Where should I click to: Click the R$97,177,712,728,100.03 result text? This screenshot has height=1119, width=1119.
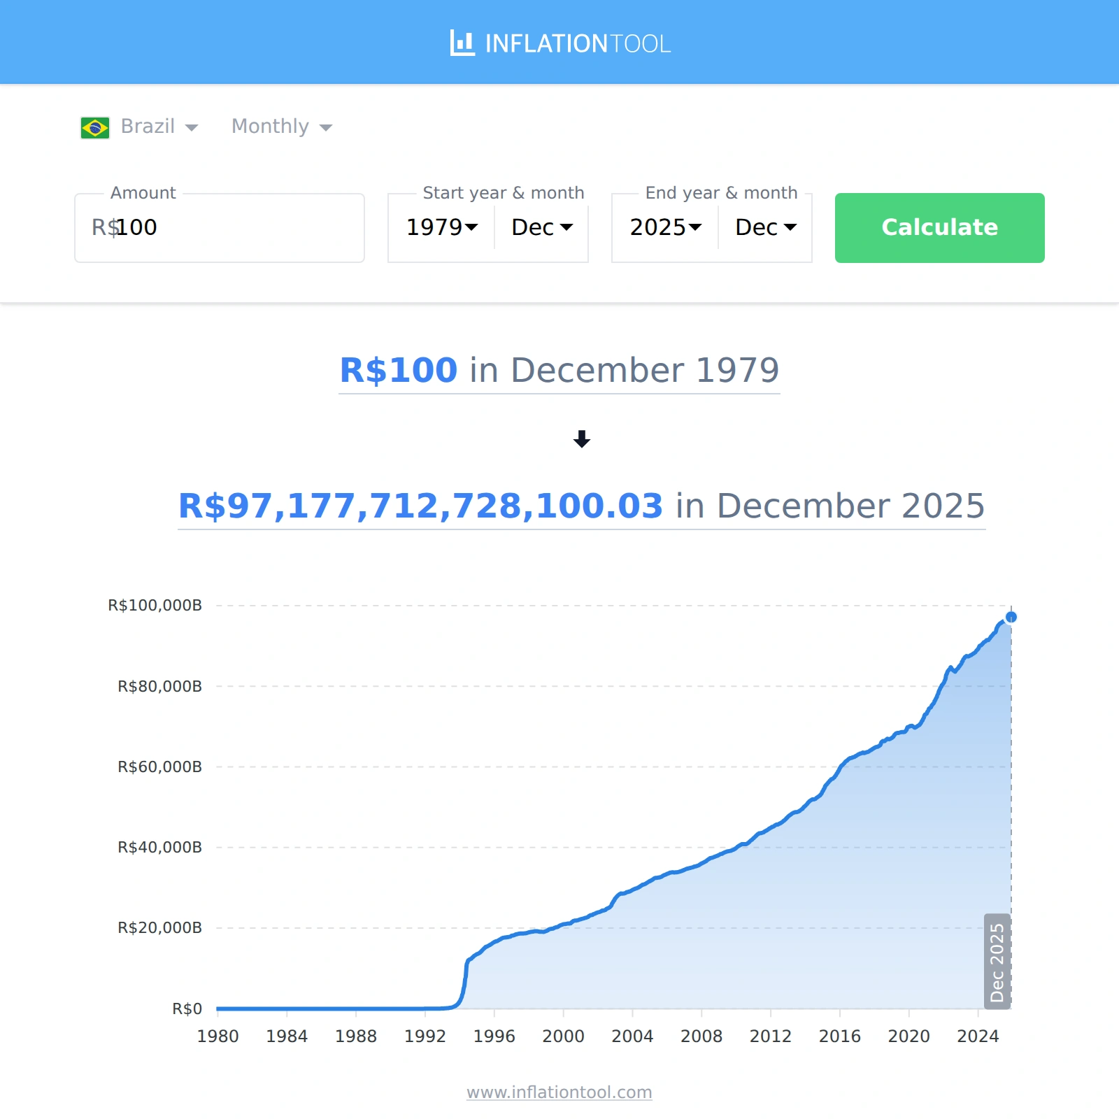point(420,506)
